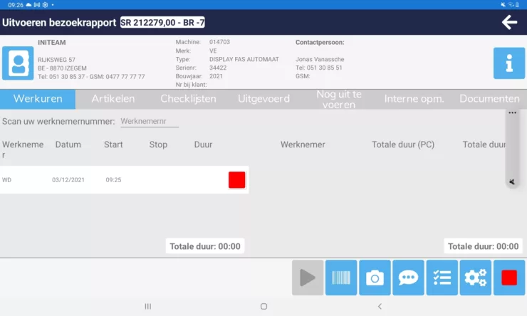
Task: Tap the greyed-out play button
Action: click(x=308, y=278)
